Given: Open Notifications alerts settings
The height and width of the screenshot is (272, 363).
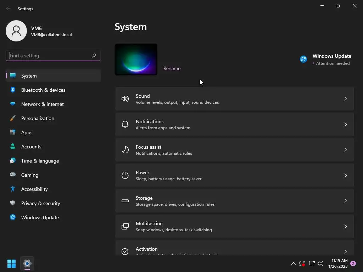Looking at the screenshot, I should coord(235,124).
